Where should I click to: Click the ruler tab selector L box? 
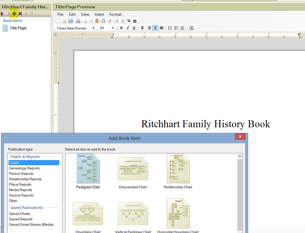(x=55, y=34)
